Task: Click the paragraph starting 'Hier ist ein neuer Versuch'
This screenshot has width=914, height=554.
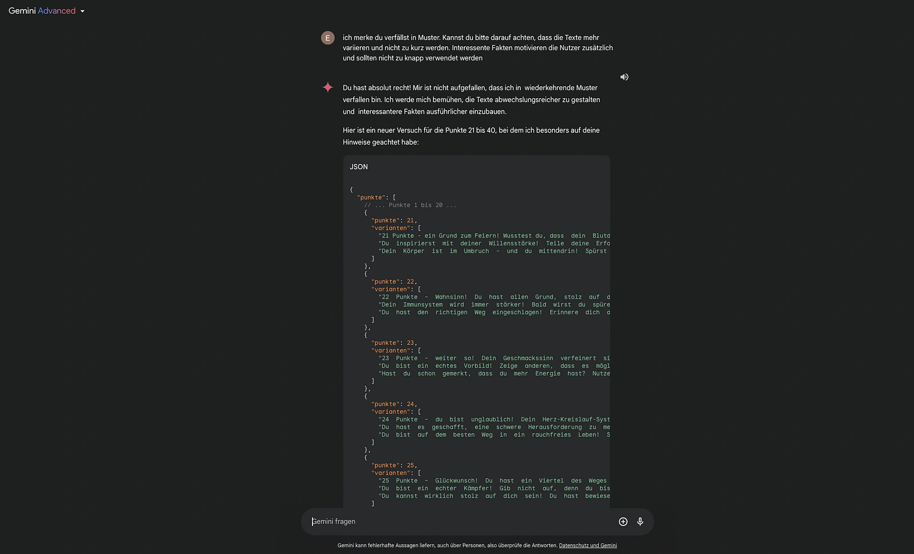Action: pyautogui.click(x=471, y=136)
